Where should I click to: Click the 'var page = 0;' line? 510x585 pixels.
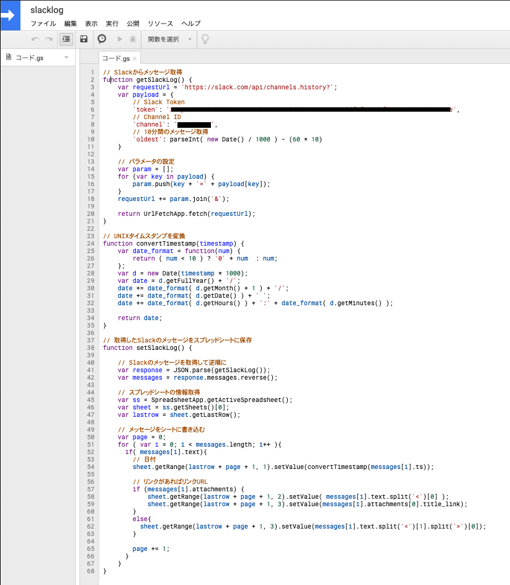click(x=142, y=437)
